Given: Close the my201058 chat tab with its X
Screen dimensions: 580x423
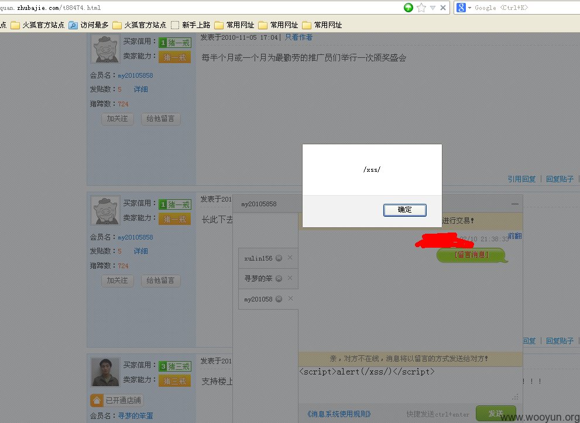Looking at the screenshot, I should coord(290,298).
